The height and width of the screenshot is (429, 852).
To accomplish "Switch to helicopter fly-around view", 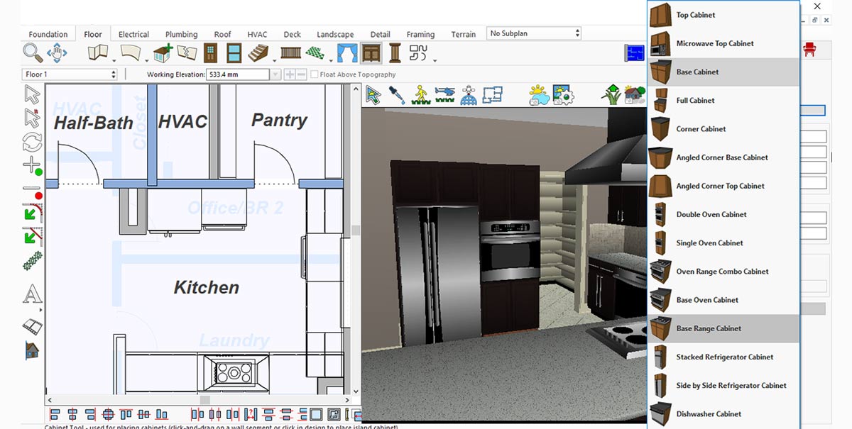I will pyautogui.click(x=444, y=94).
